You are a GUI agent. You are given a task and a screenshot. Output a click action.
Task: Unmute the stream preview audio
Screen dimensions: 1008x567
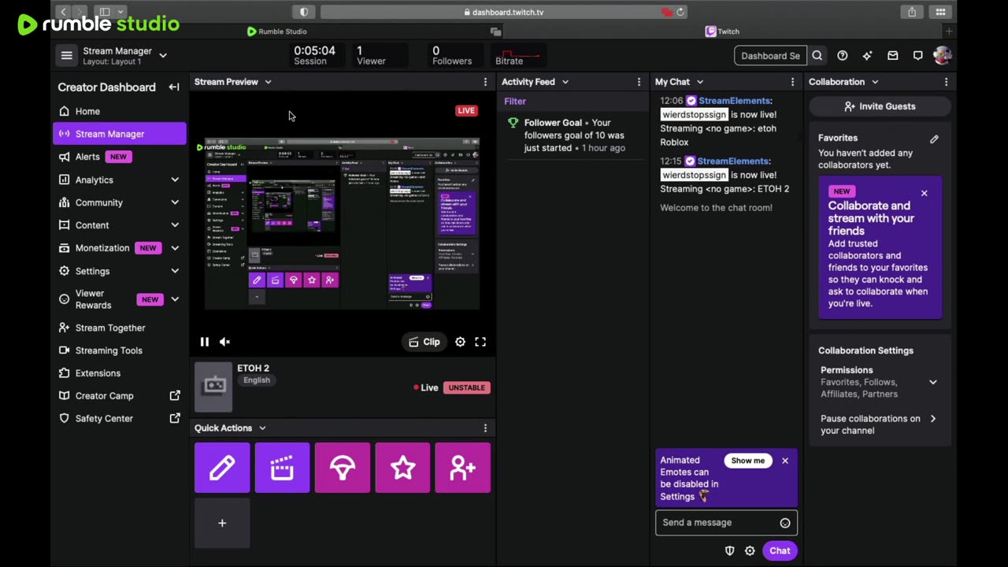[224, 342]
